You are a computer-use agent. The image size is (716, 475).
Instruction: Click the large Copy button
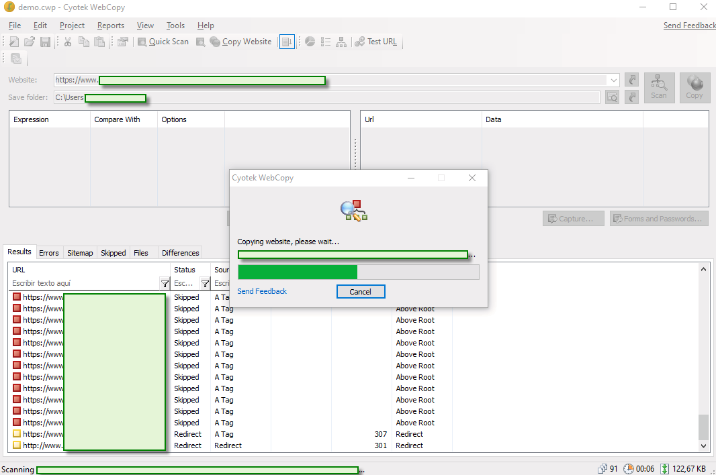(695, 88)
